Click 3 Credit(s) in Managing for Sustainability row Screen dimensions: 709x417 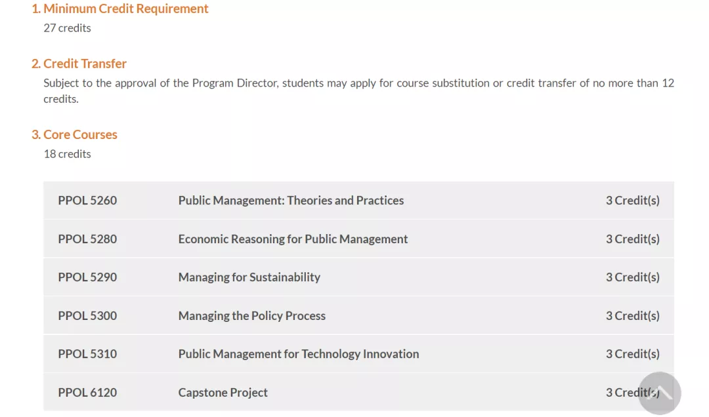tap(632, 277)
